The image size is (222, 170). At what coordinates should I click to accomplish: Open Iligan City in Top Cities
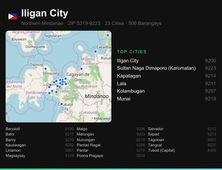point(166,61)
